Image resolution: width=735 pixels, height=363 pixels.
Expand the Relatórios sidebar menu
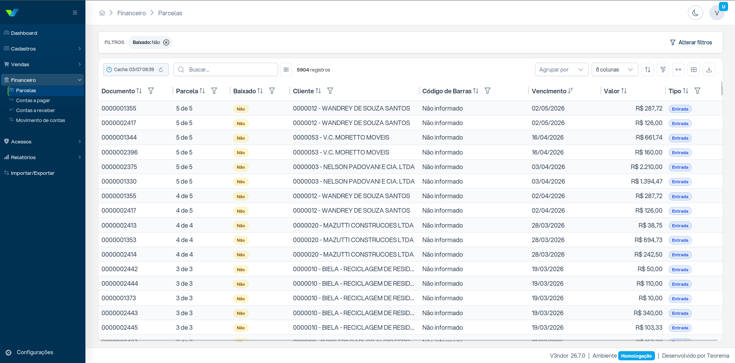(43, 157)
